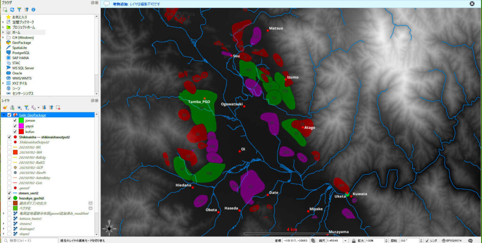Dismiss the message bar with X button
Viewport: 482px width, 243px height.
pos(472,4)
